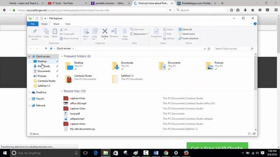Click the File Explorer help icon
The width and height of the screenshot is (280, 157).
(255, 24)
